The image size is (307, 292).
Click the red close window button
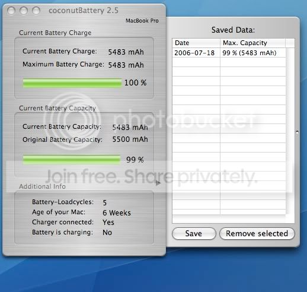[11, 11]
